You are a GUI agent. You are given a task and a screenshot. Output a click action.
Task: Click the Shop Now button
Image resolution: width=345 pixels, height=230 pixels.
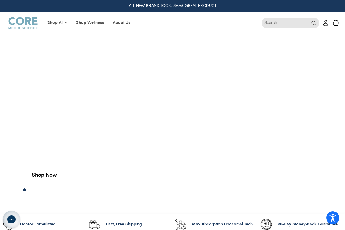(x=44, y=175)
